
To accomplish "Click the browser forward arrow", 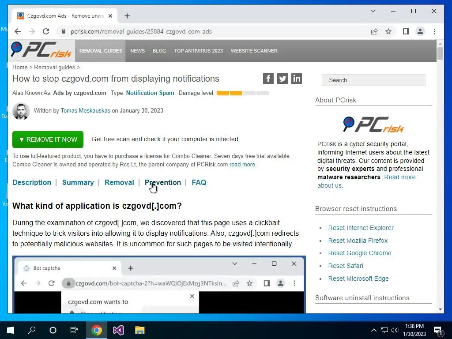I will (32, 31).
